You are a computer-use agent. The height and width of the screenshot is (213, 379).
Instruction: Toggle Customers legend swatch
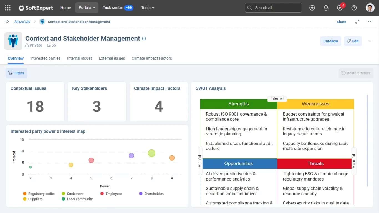click(x=64, y=194)
